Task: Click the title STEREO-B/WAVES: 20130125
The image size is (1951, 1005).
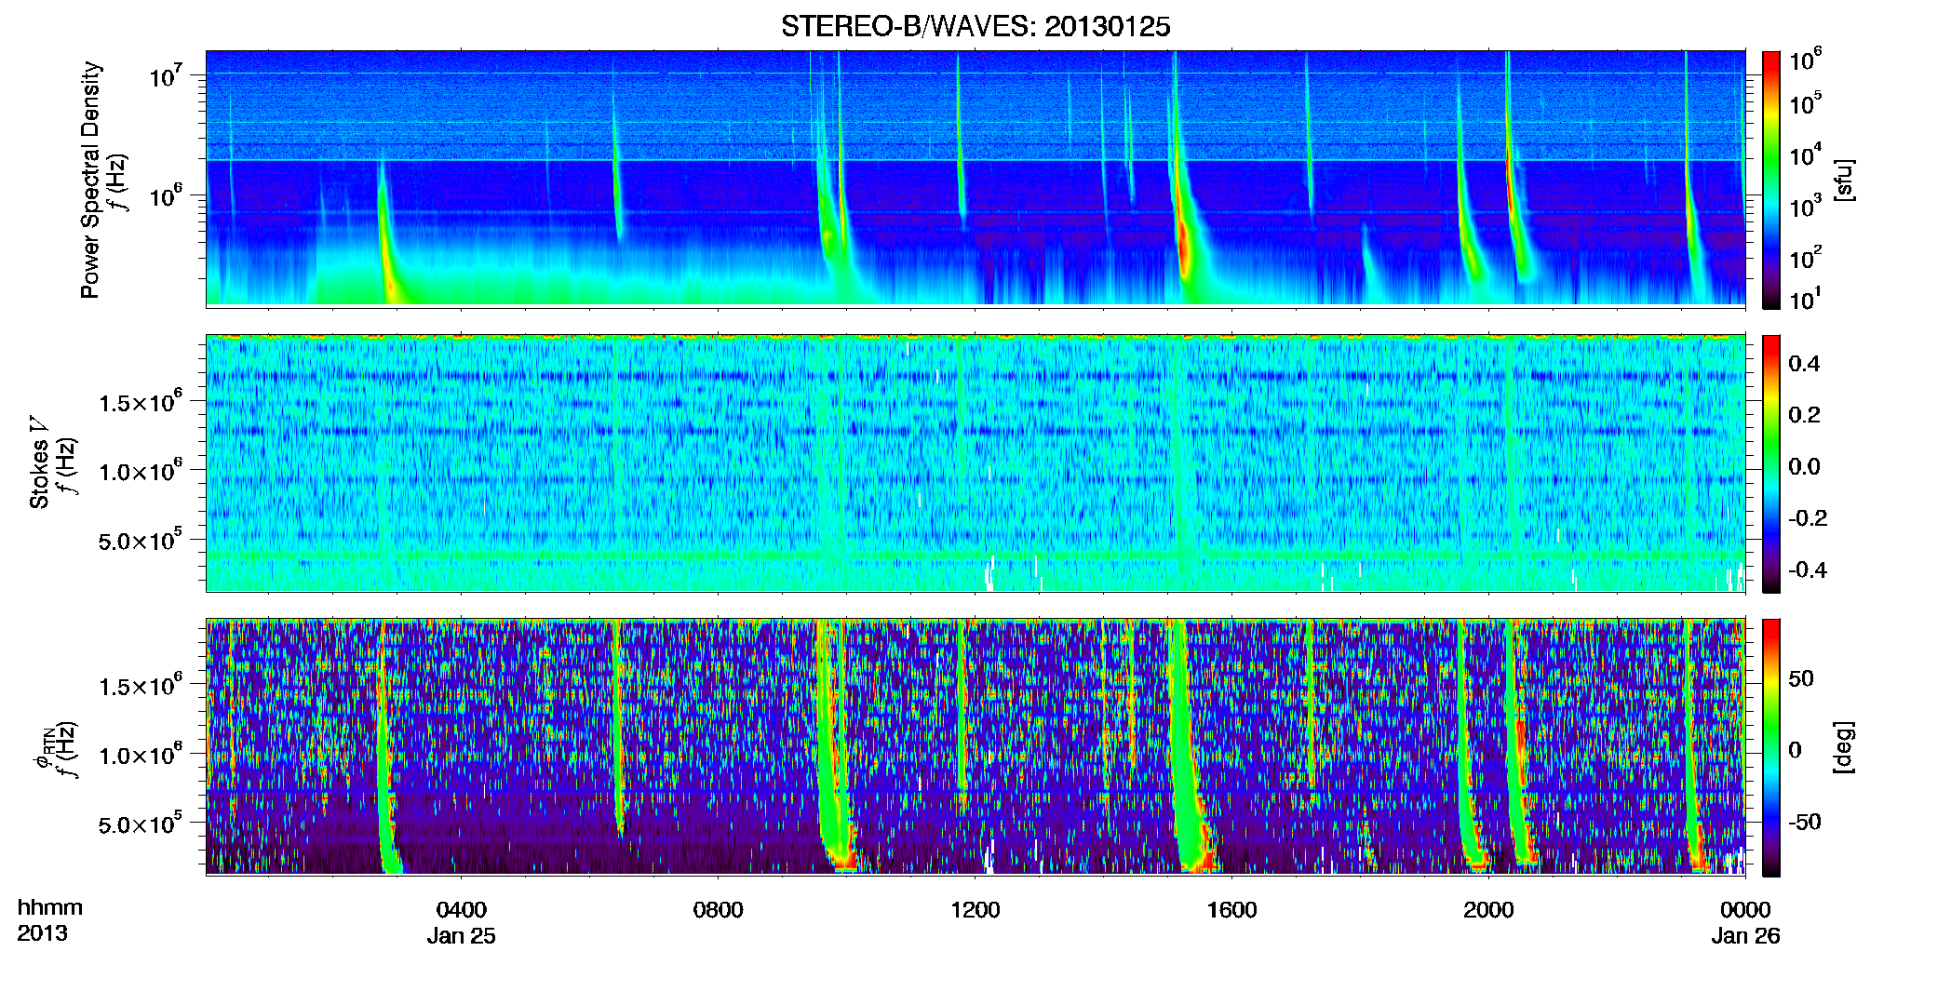Action: tap(975, 27)
